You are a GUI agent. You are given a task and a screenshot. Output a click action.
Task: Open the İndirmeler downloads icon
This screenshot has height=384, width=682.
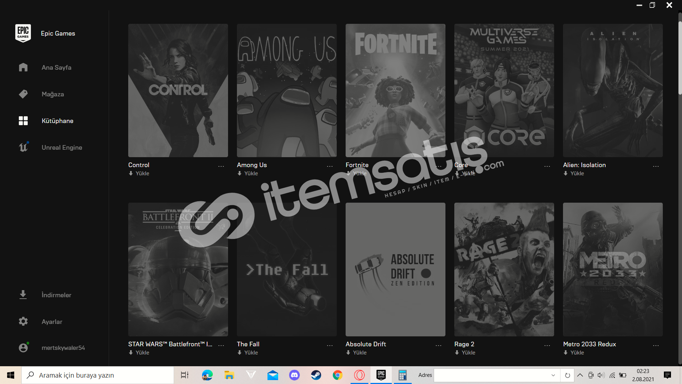[23, 295]
